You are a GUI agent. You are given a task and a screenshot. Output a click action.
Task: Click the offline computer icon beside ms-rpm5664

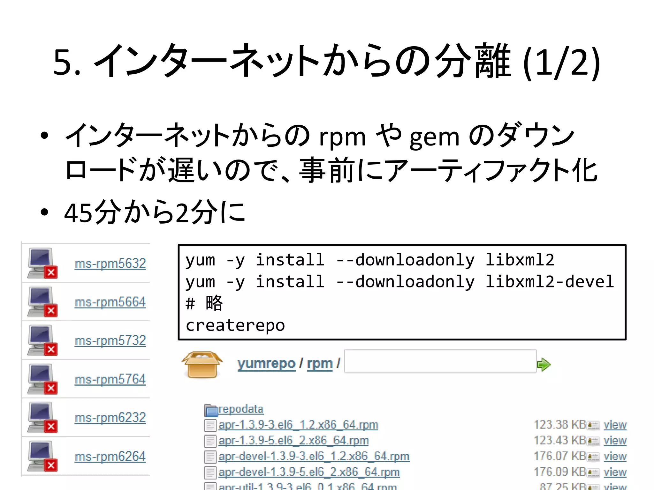(42, 302)
